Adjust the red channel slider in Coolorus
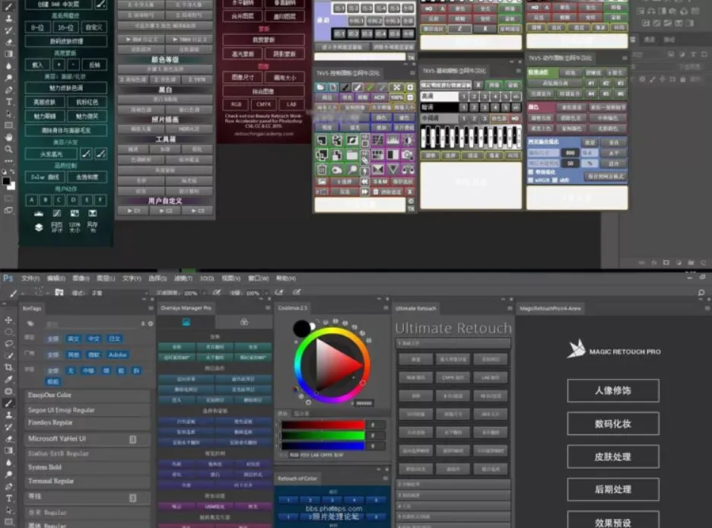712x528 pixels. point(323,425)
